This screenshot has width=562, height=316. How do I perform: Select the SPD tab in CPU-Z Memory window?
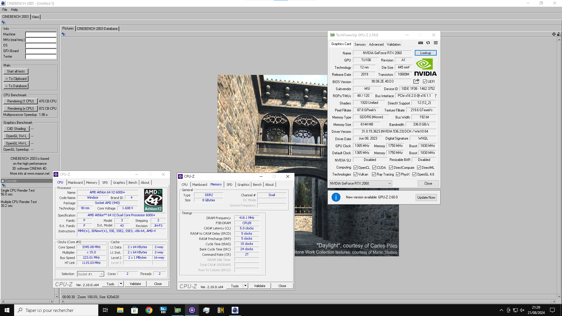point(229,185)
